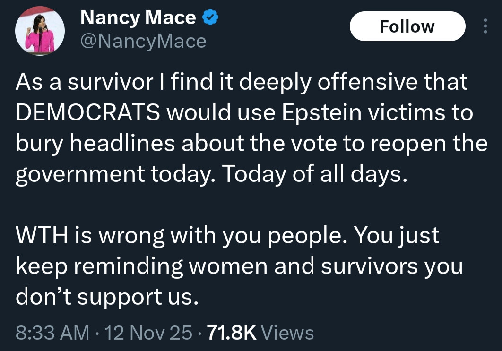The height and width of the screenshot is (351, 502).
Task: Click the word Views after the count
Action: (287, 333)
